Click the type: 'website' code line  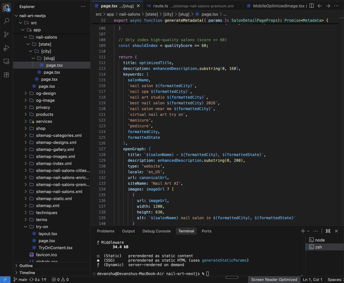[x=146, y=166]
